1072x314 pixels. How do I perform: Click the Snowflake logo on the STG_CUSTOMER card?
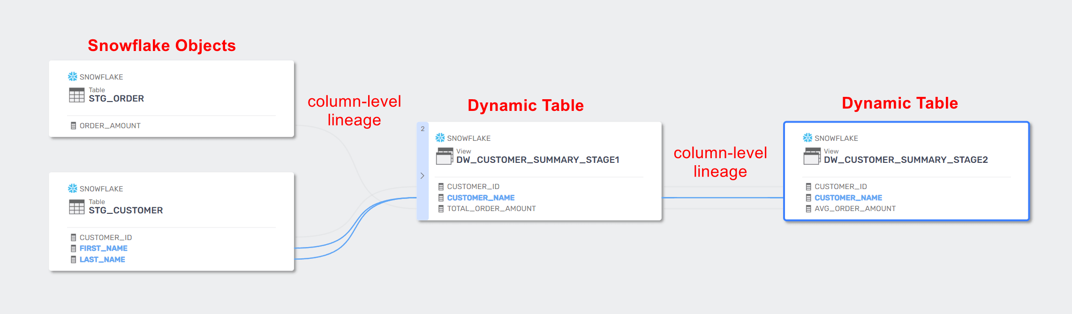73,188
